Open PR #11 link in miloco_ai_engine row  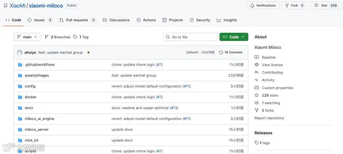pyautogui.click(x=187, y=119)
